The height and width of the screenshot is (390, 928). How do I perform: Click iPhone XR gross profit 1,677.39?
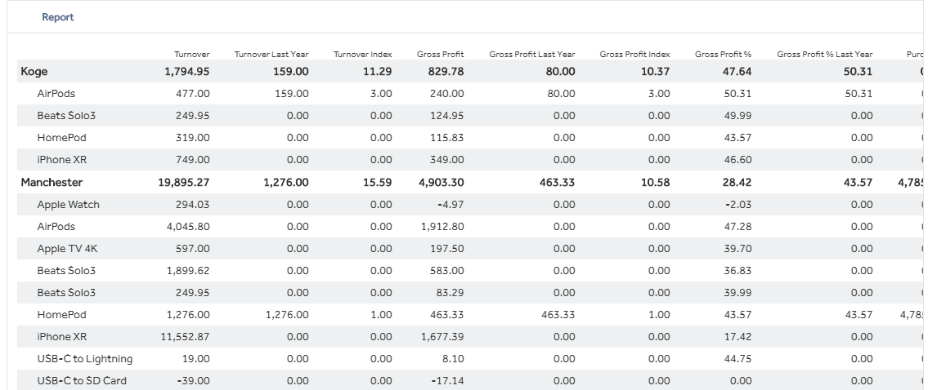coord(442,337)
